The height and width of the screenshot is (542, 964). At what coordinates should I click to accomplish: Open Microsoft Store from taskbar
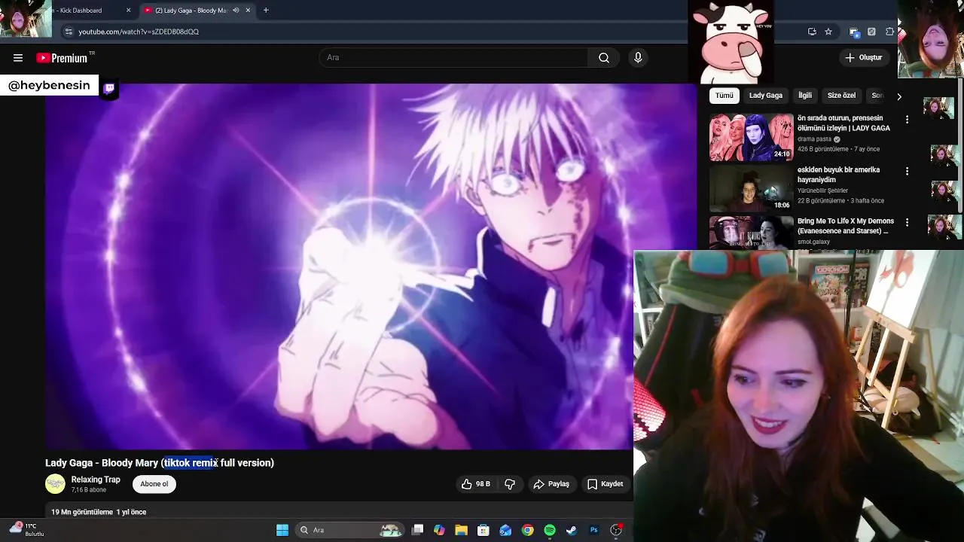click(484, 530)
